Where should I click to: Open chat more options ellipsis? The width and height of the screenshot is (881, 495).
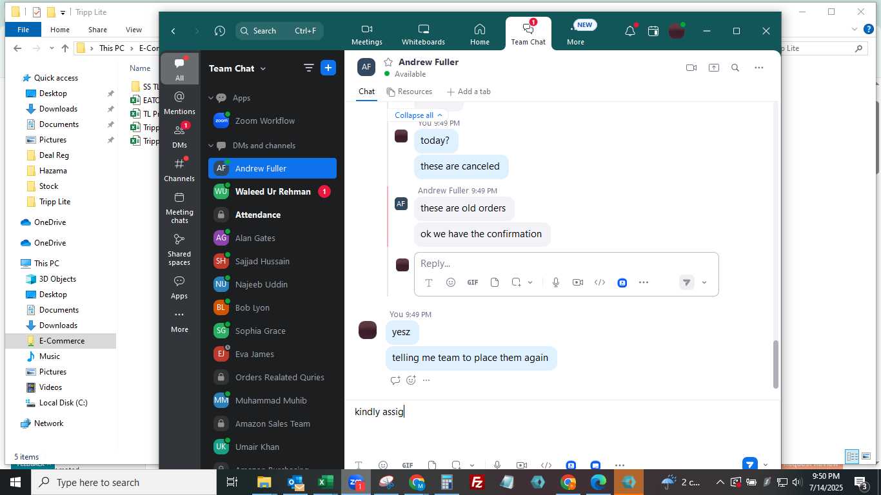758,68
